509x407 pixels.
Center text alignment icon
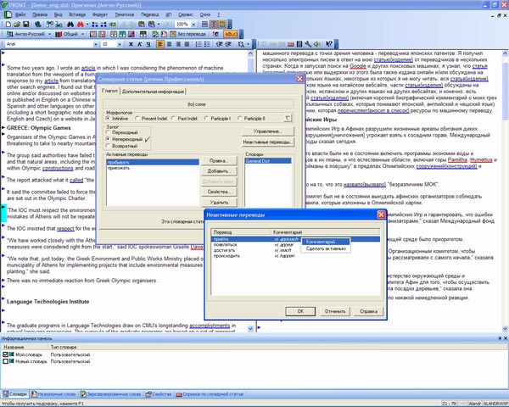pyautogui.click(x=169, y=44)
